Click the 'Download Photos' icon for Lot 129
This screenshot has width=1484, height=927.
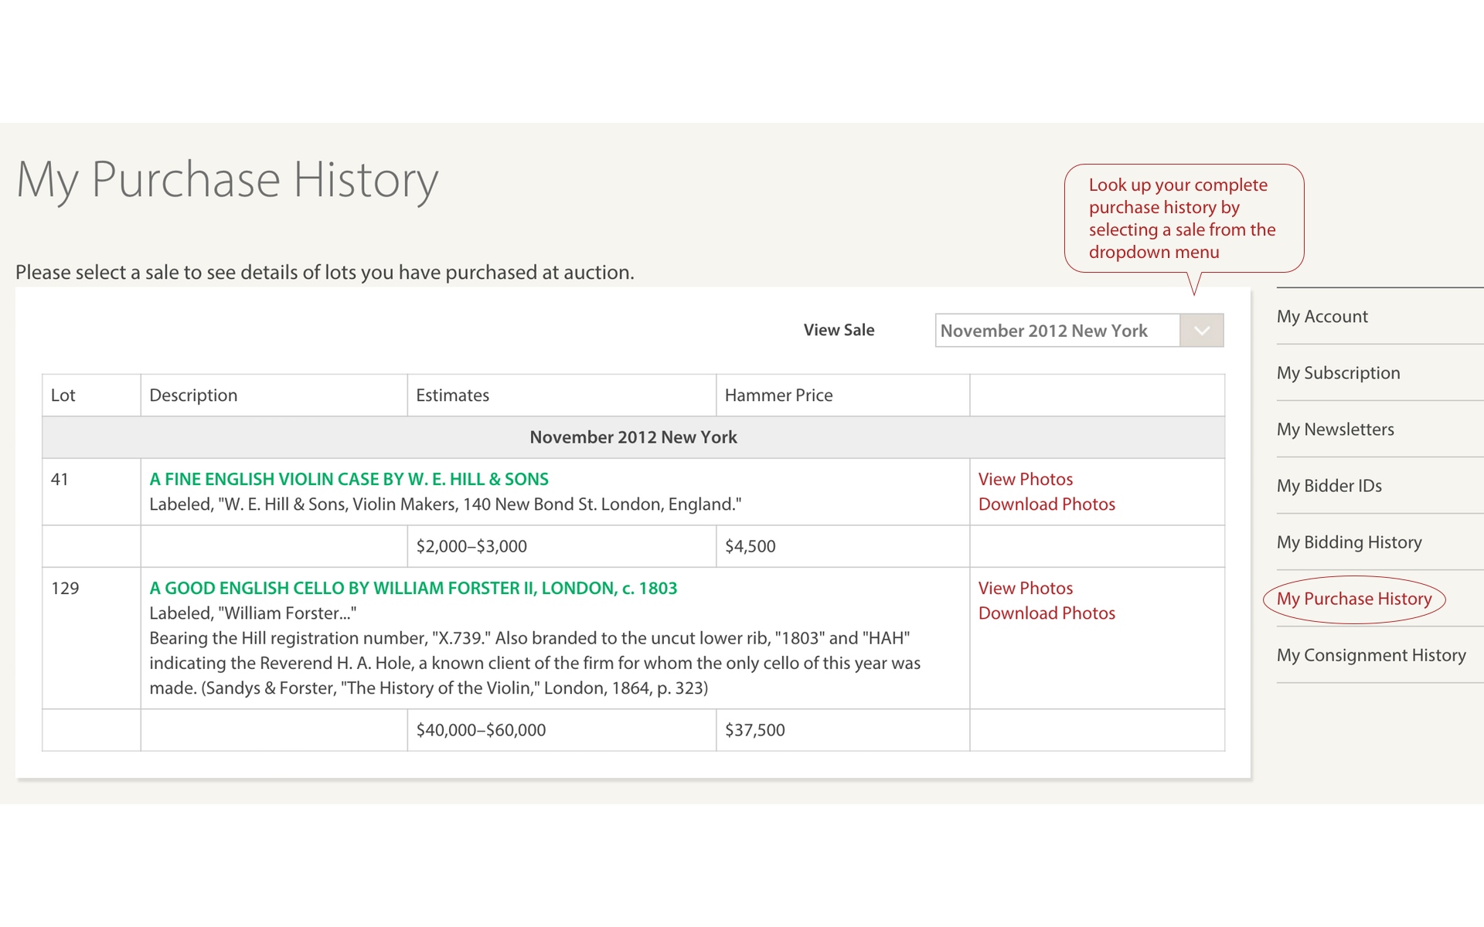click(x=1047, y=612)
